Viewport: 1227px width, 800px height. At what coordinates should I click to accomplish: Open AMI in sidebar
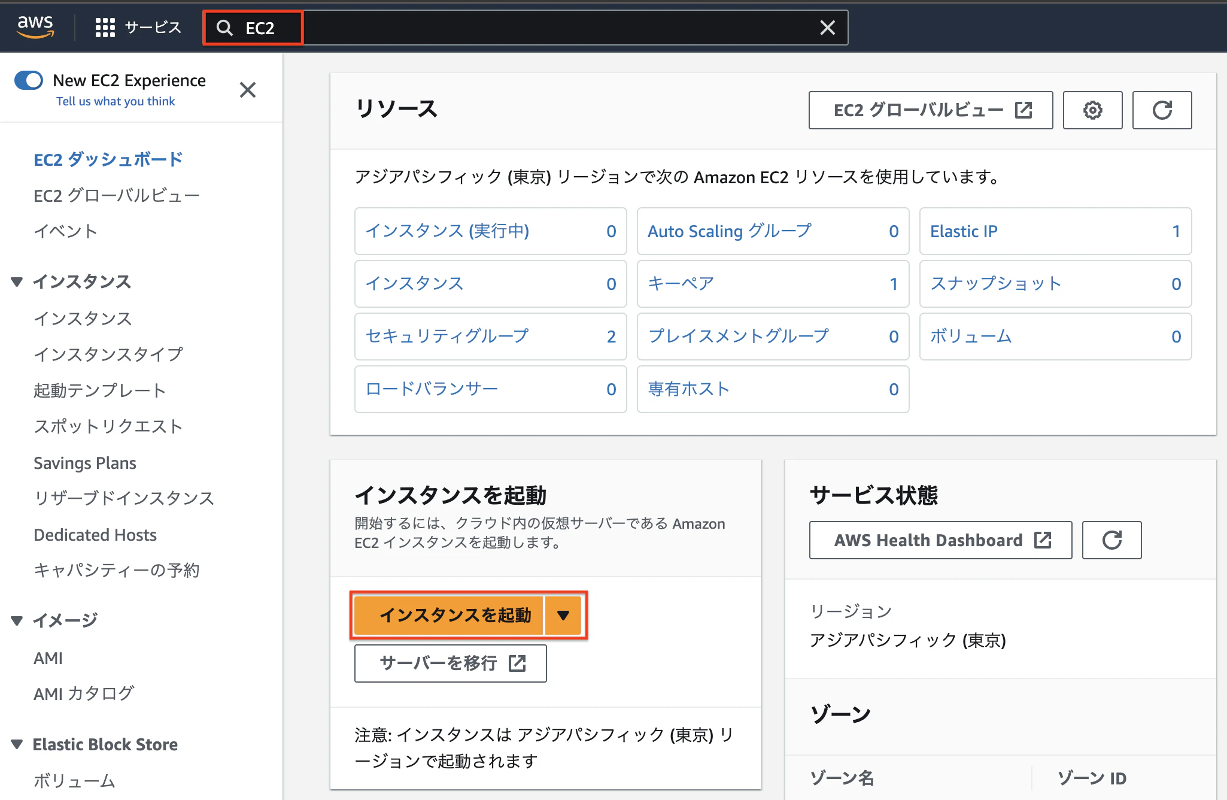(48, 658)
